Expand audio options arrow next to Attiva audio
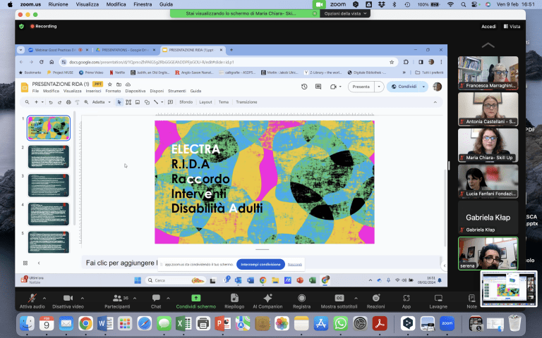542x338 pixels. click(x=44, y=298)
